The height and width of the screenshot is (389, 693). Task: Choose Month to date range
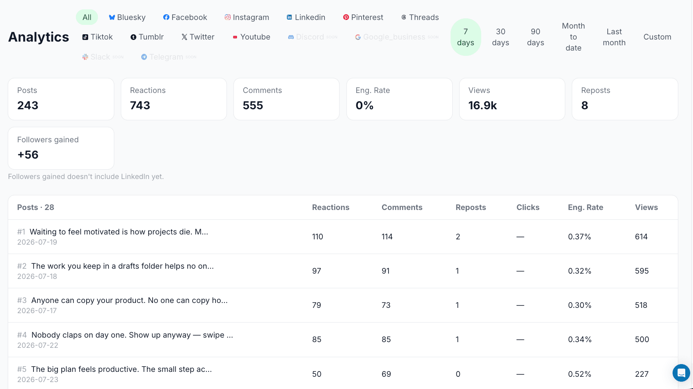tap(573, 37)
